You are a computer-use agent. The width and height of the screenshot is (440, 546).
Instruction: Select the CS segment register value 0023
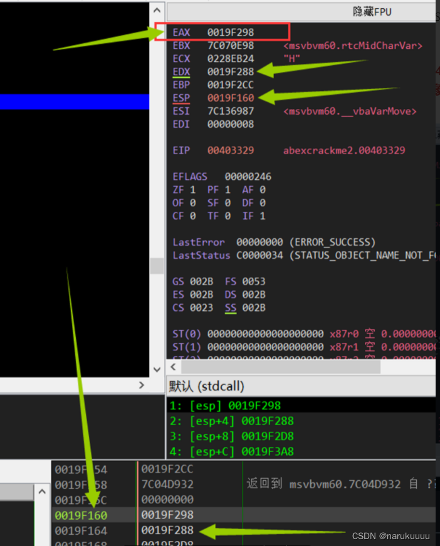tap(201, 308)
